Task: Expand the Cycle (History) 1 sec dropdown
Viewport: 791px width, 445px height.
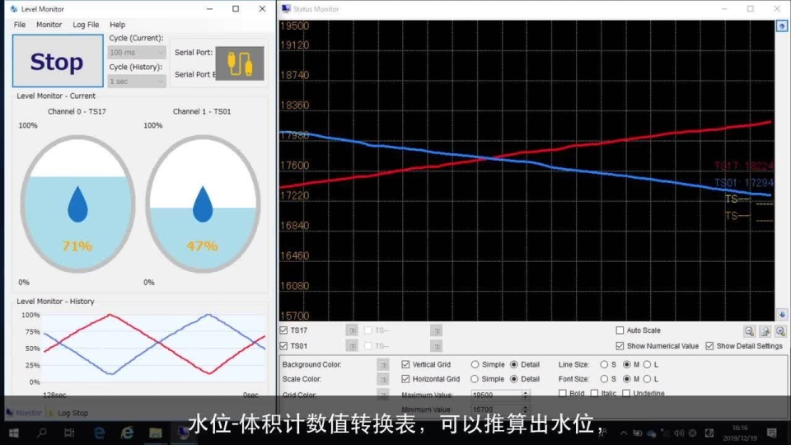Action: pos(137,82)
